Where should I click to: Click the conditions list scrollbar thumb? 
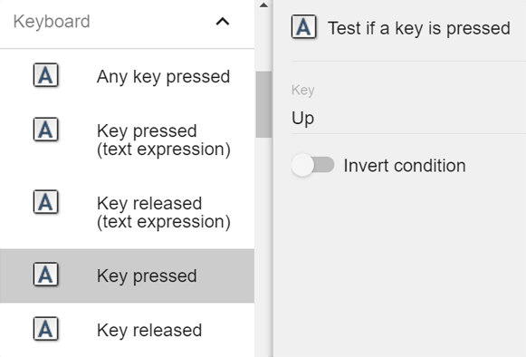tap(263, 104)
